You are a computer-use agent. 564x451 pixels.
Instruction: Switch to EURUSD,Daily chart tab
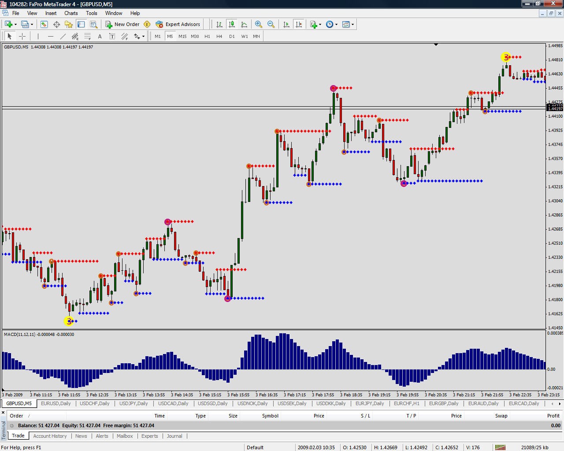[x=56, y=403]
